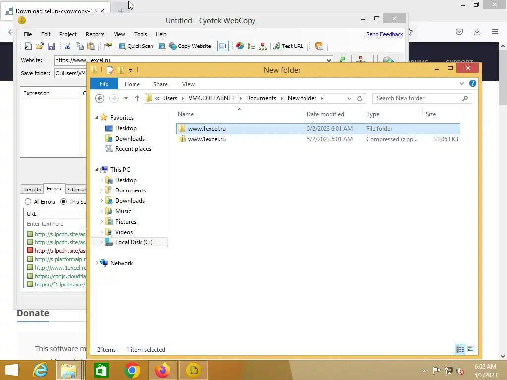Click the Windows Start button
Image resolution: width=507 pixels, height=380 pixels.
pyautogui.click(x=12, y=370)
